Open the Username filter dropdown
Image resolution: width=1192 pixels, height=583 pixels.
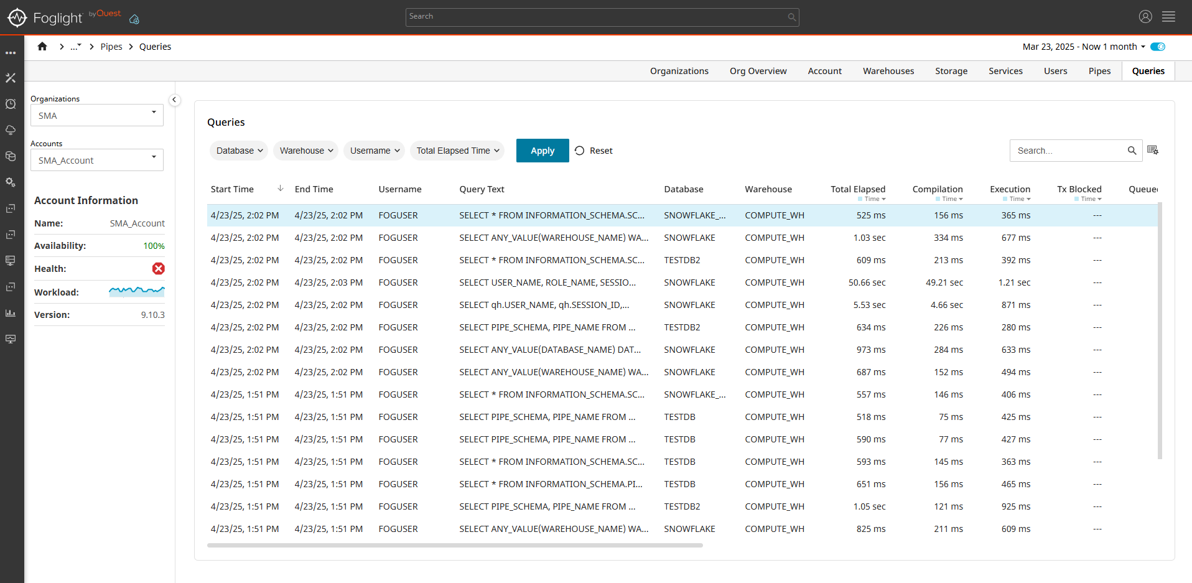(375, 151)
